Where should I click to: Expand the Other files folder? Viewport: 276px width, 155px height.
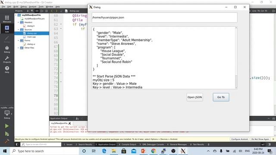click(x=18, y=48)
